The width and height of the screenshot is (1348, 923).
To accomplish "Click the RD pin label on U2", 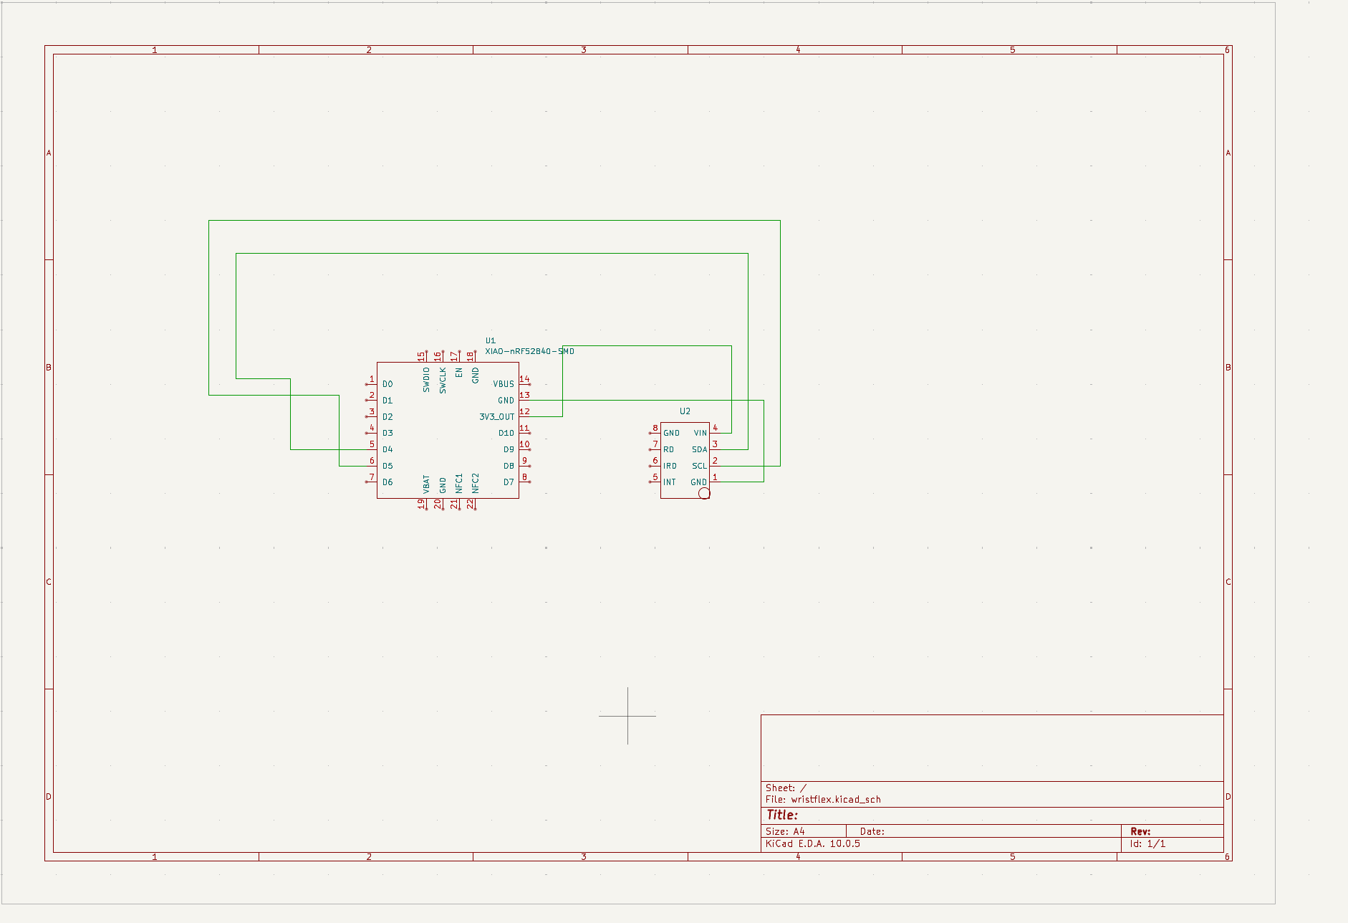I will [x=668, y=450].
